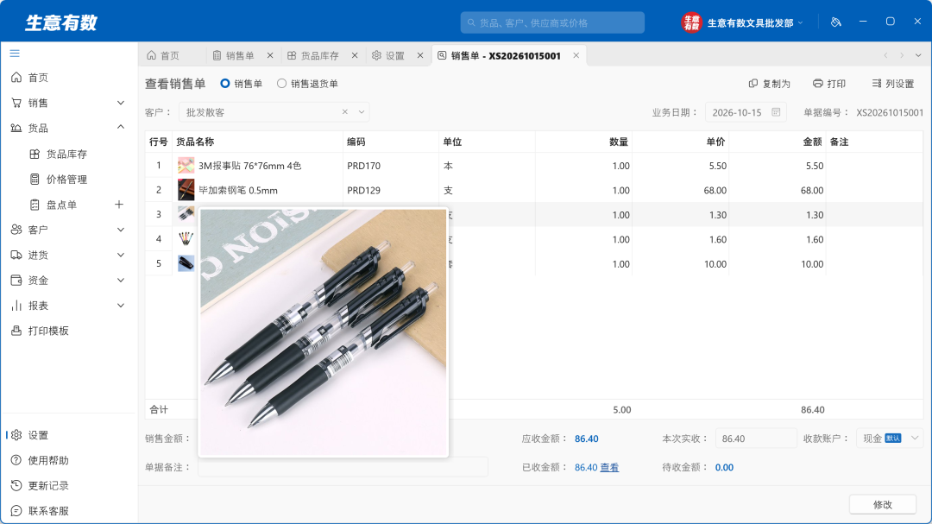Click the 单据备注 input field
The height and width of the screenshot is (524, 932).
(343, 467)
